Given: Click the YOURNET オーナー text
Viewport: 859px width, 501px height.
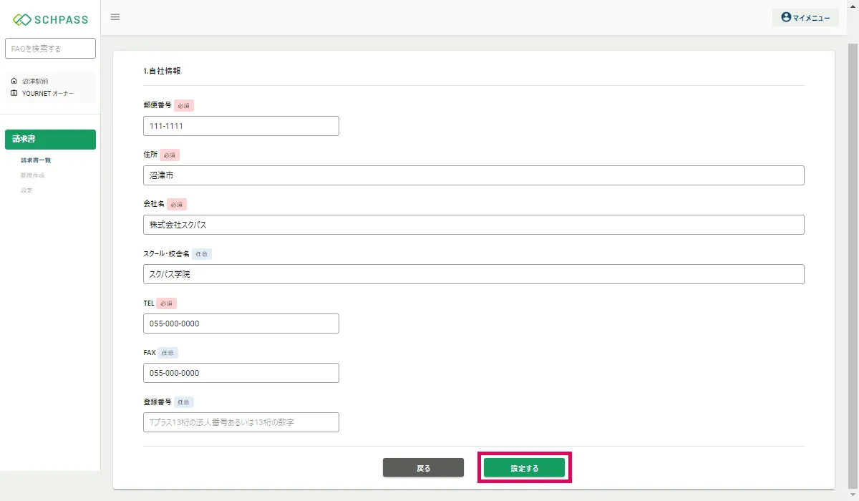Looking at the screenshot, I should [47, 94].
